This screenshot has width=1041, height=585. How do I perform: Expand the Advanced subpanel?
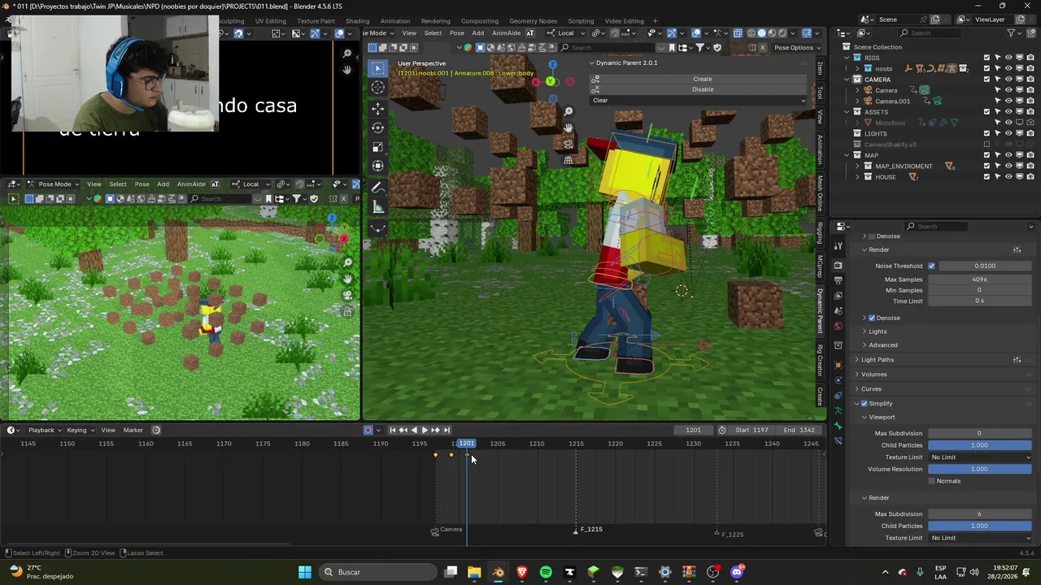[882, 345]
